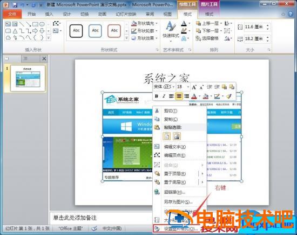Align text left in mini toolbar
The width and height of the screenshot is (297, 235).
click(171, 96)
